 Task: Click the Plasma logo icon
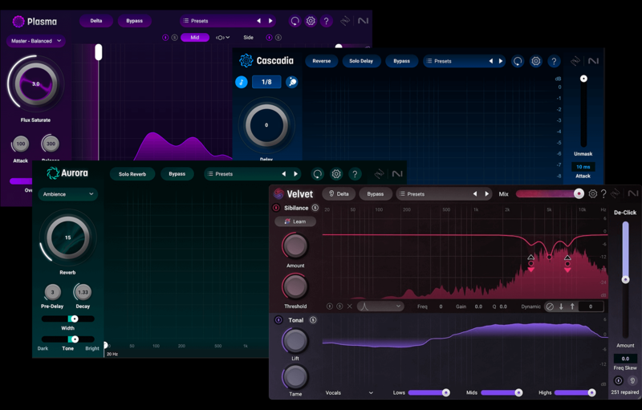[x=18, y=22]
